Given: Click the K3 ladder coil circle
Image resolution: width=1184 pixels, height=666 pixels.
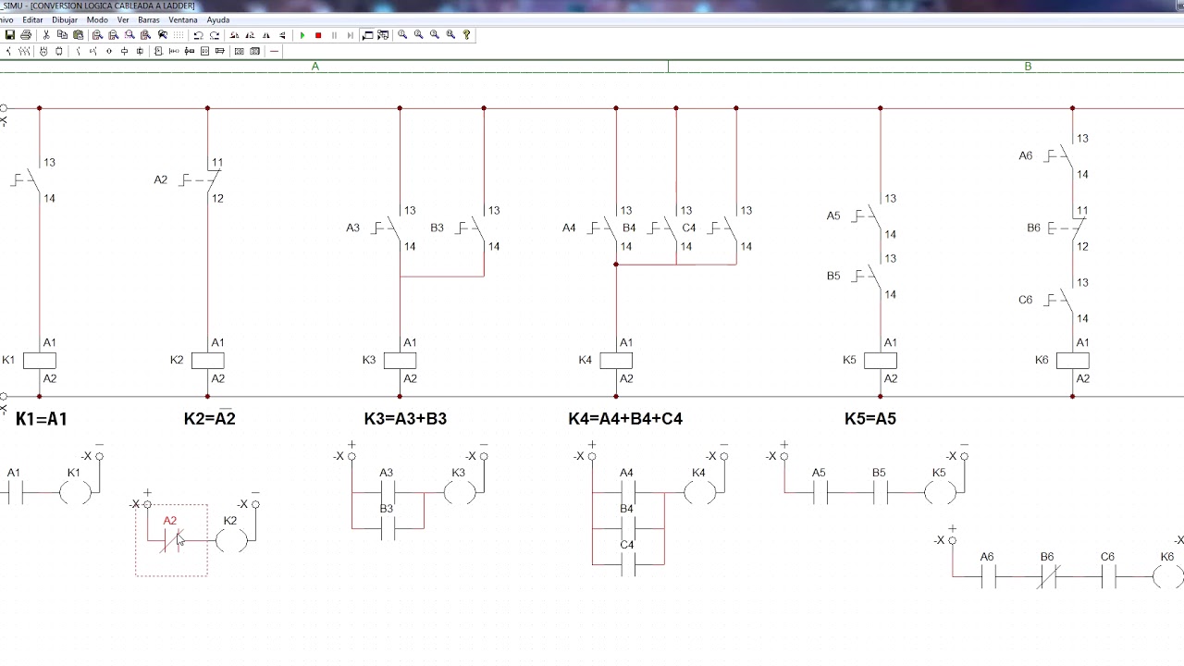Looking at the screenshot, I should coord(460,492).
